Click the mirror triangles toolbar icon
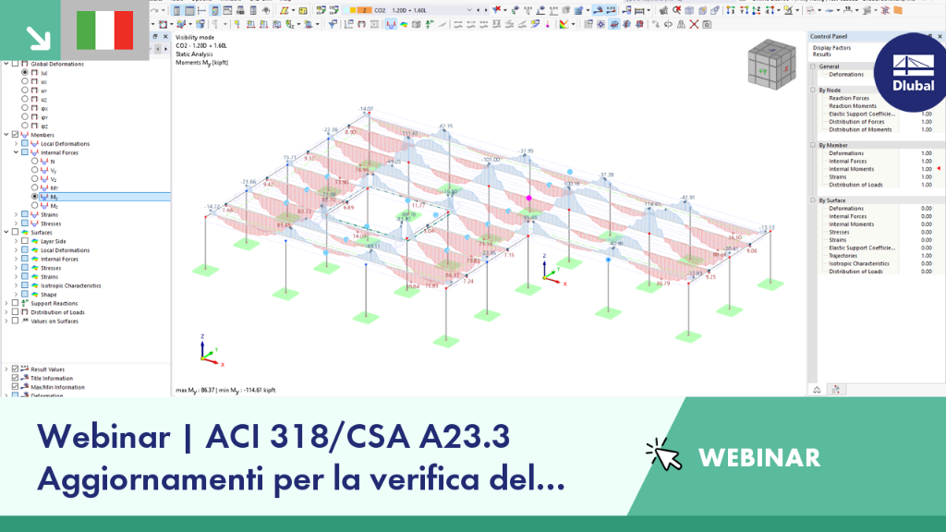 (681, 24)
